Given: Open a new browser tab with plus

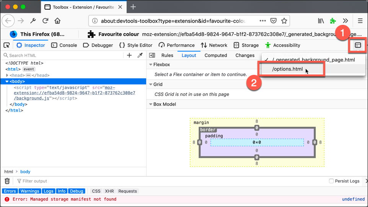Looking at the screenshot, I should [x=133, y=7].
